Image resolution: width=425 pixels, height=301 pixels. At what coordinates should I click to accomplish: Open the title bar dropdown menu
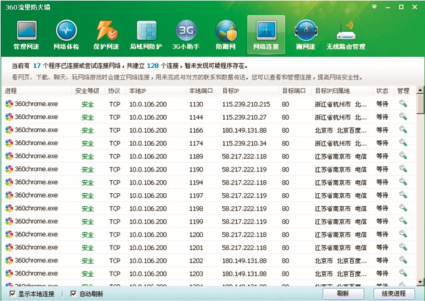pyautogui.click(x=374, y=7)
